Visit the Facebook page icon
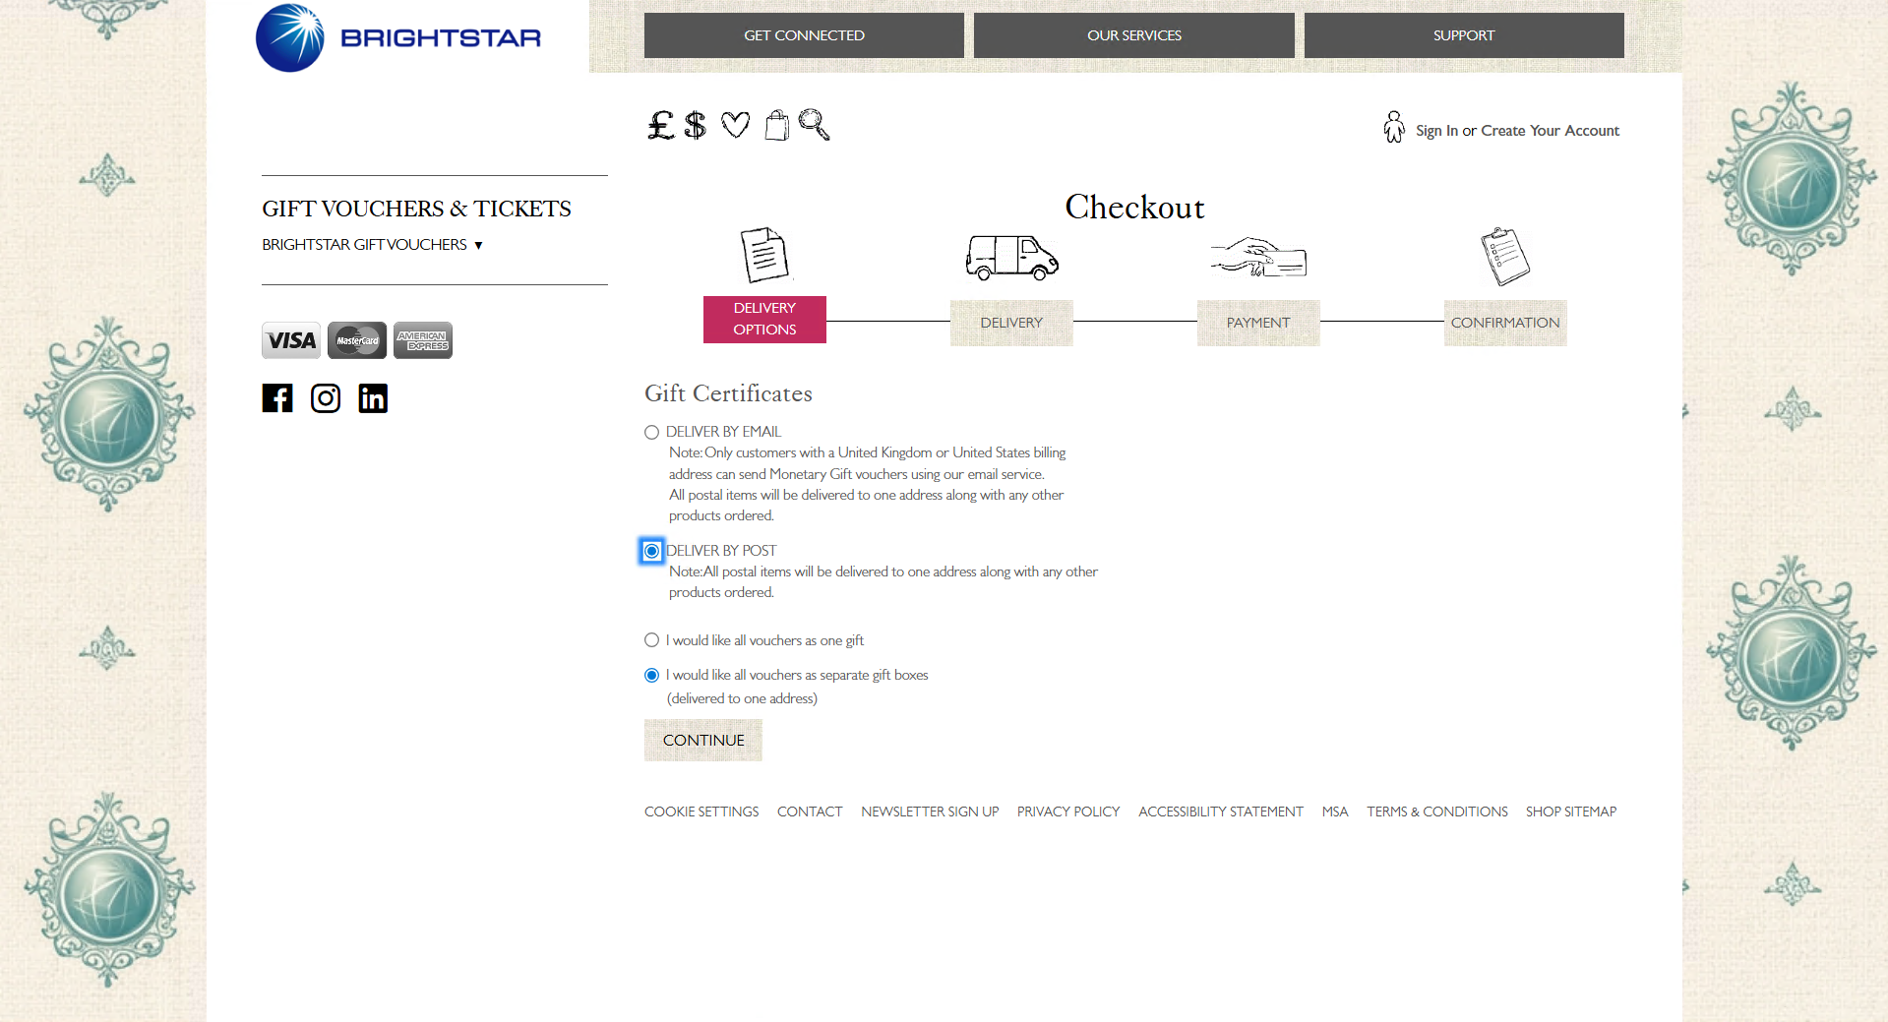This screenshot has height=1022, width=1888. pos(276,398)
